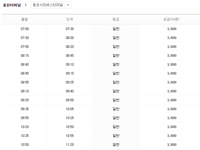Click the arrow icon after 홍천터미널
This screenshot has height=150, width=200.
(26, 5)
